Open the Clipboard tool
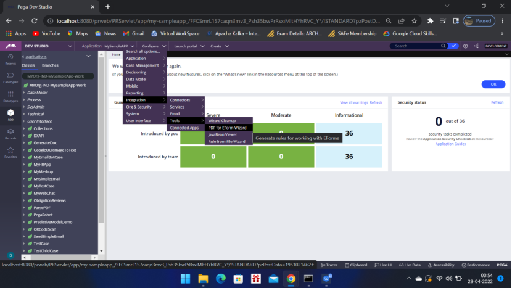The image size is (512, 288). [356, 265]
